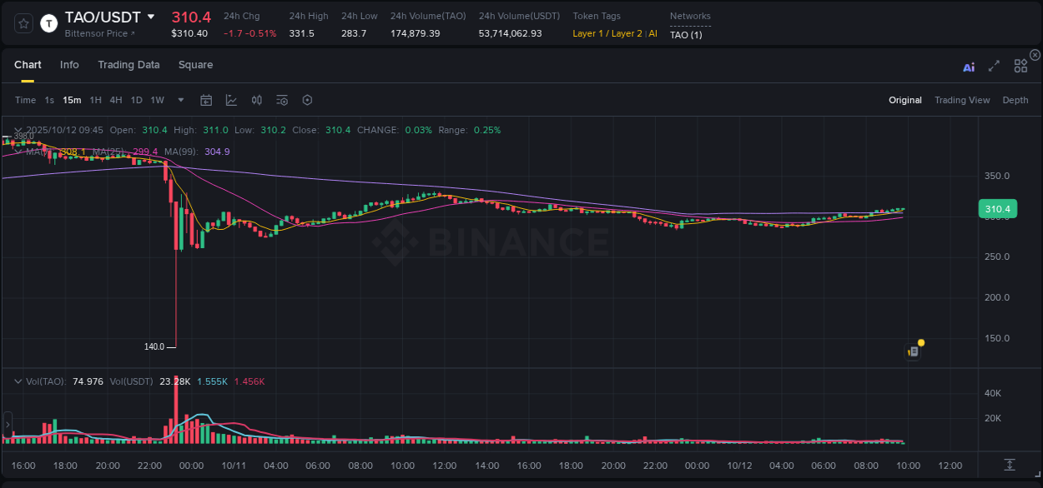
Task: Select the 1W timeframe
Action: (157, 100)
